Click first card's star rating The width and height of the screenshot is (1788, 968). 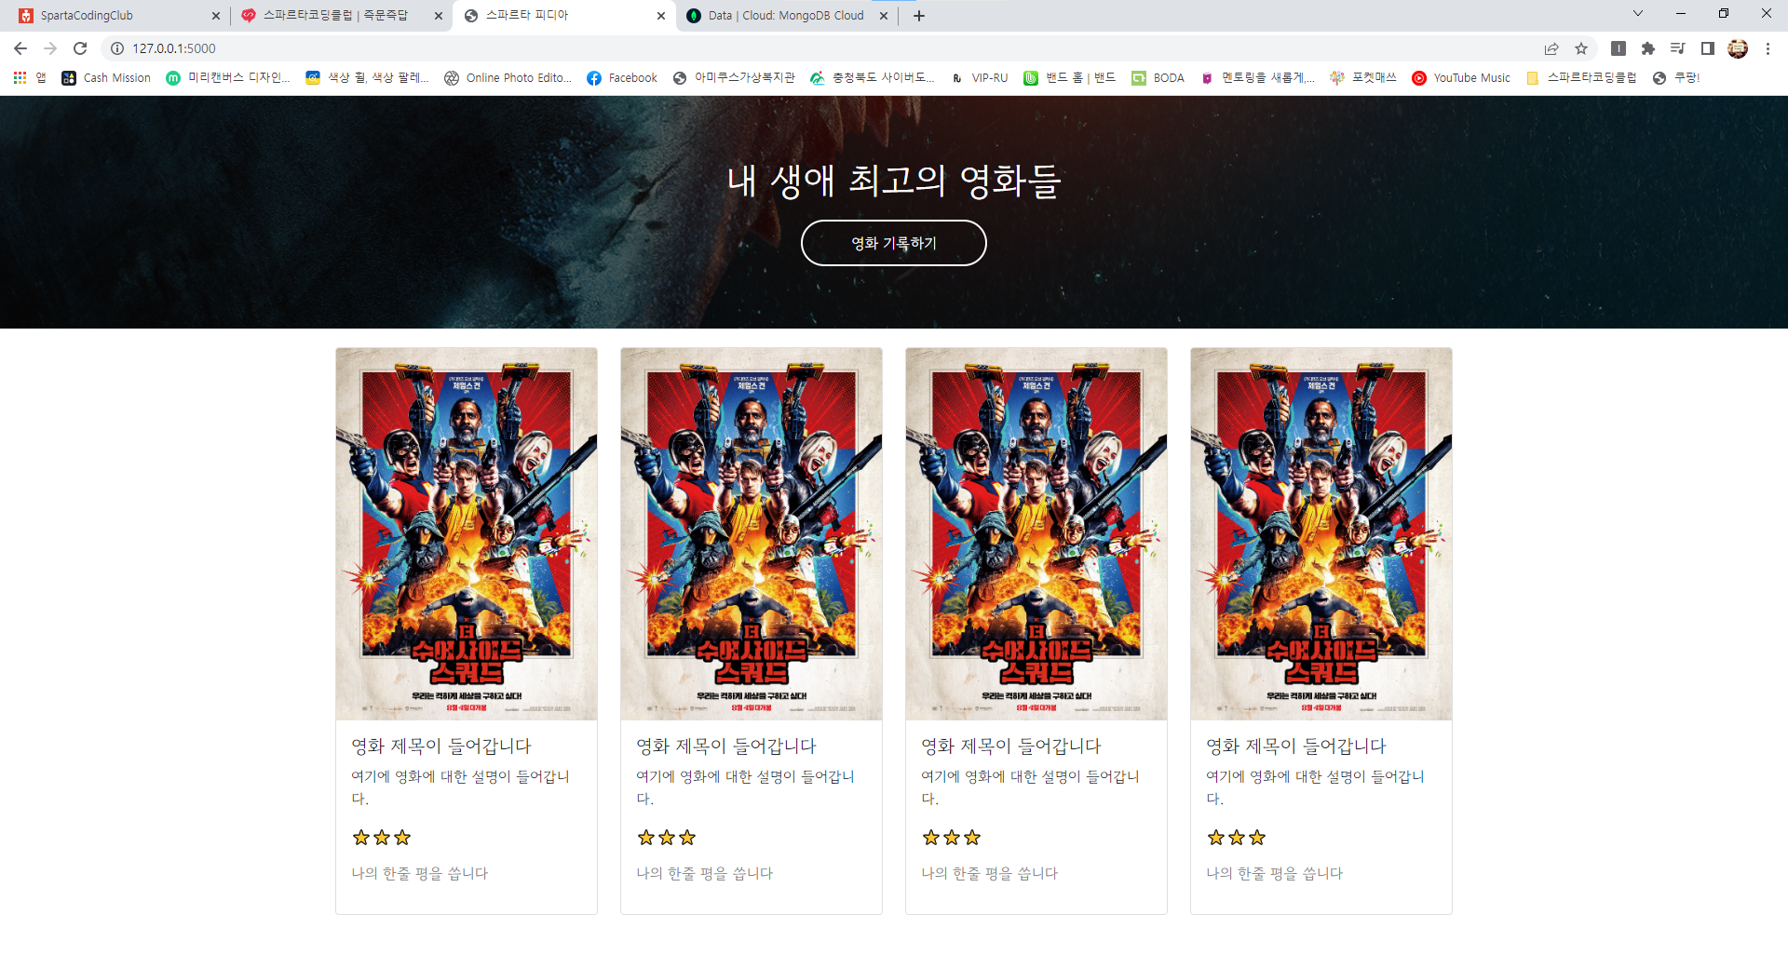click(x=382, y=838)
